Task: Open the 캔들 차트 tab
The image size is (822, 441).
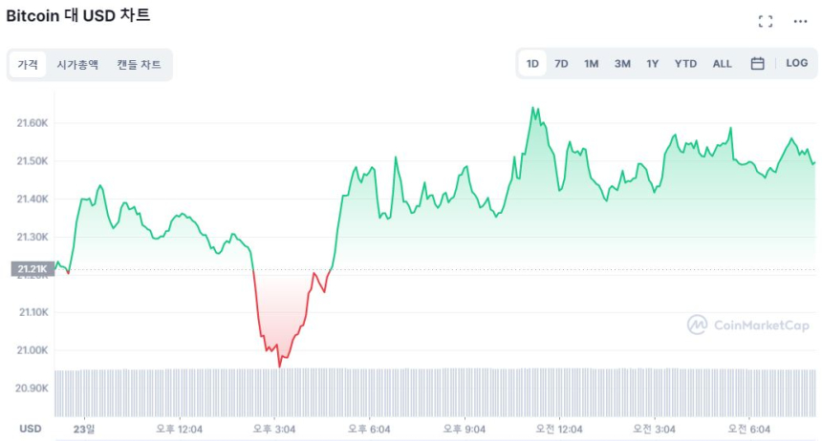Action: click(139, 65)
